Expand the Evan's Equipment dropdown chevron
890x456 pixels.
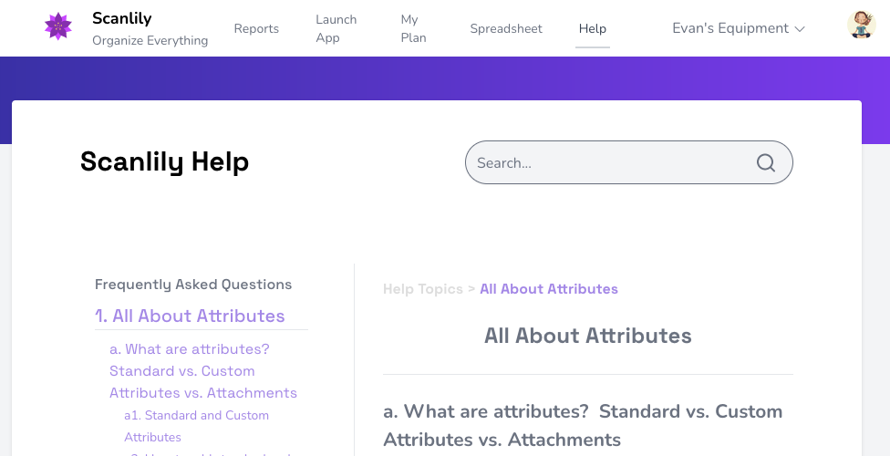pos(800,29)
